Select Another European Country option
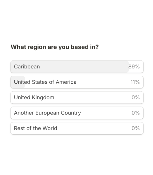 coord(77,113)
